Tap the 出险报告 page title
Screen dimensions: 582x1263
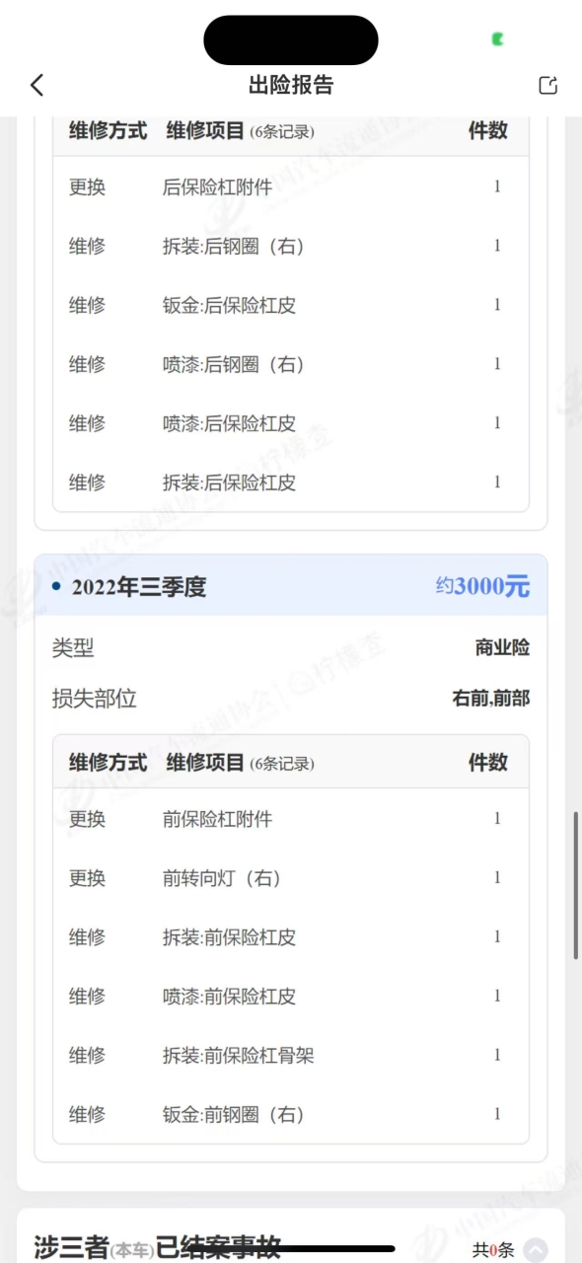pyautogui.click(x=291, y=85)
